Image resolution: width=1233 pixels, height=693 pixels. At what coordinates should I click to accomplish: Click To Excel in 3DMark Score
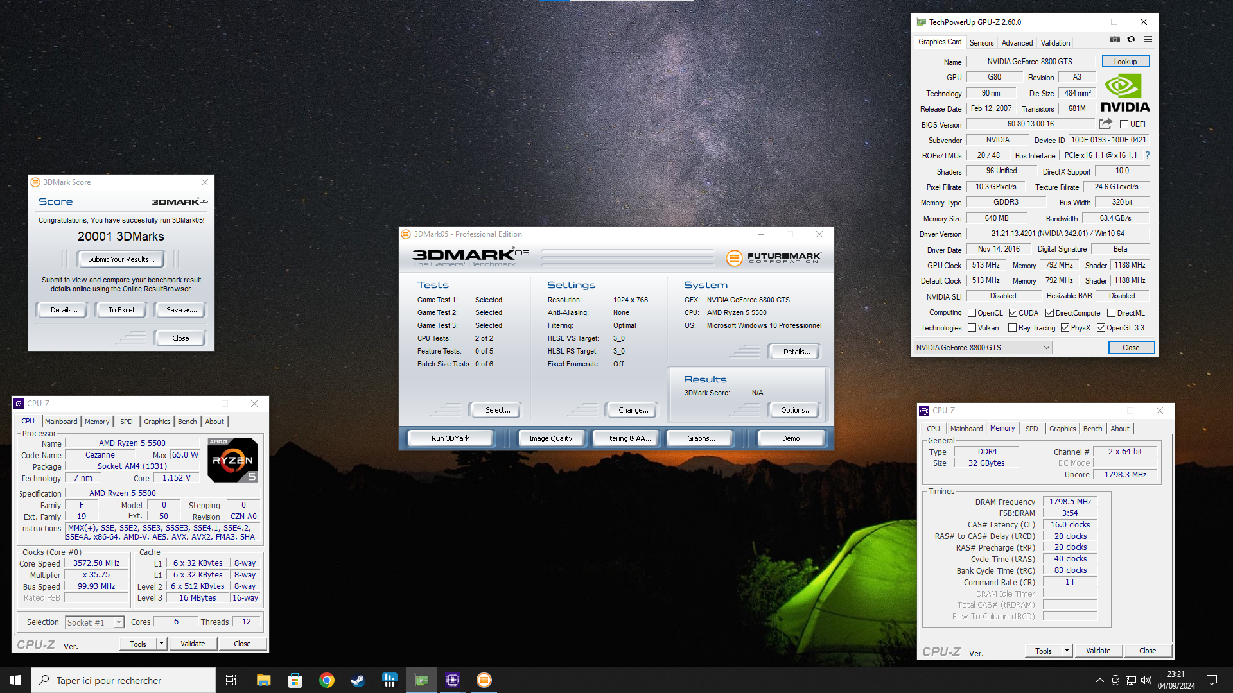click(121, 310)
